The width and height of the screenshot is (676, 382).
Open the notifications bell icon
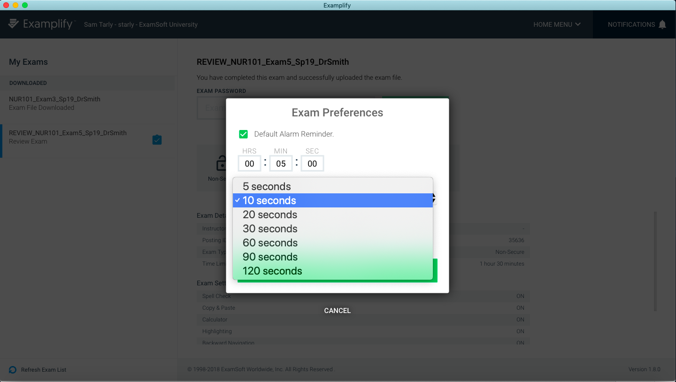coord(662,24)
